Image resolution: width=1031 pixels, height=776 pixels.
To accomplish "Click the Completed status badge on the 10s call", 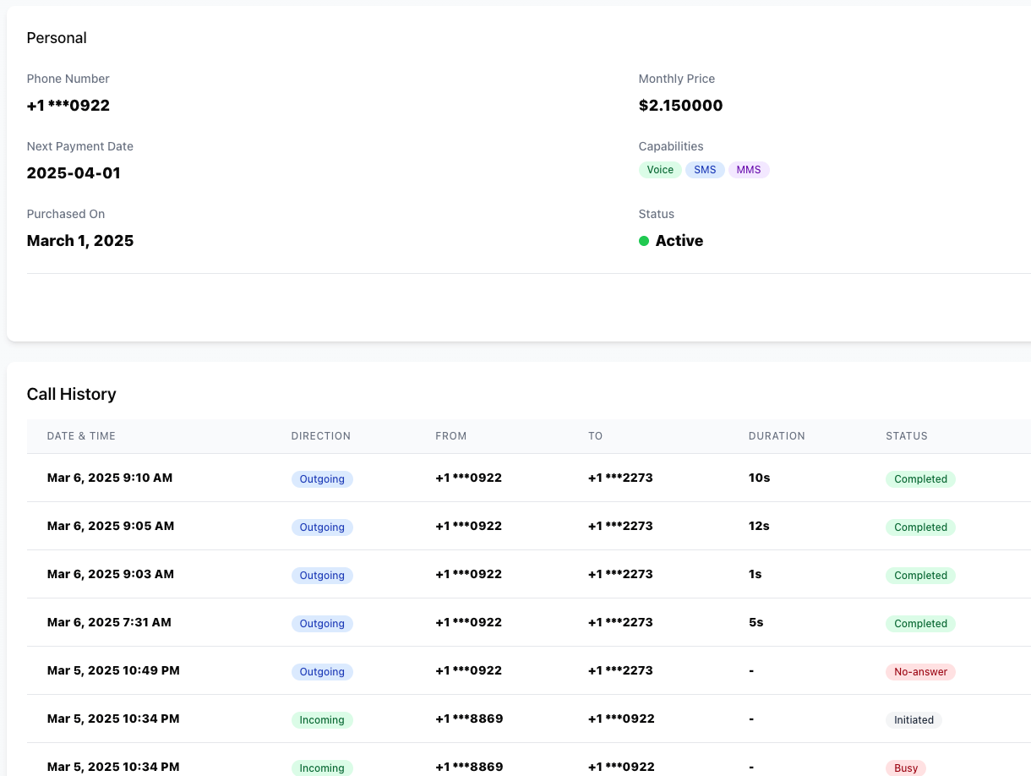I will point(920,479).
